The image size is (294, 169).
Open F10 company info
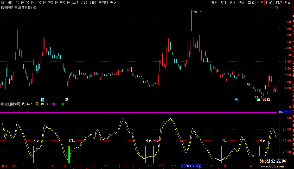pos(260,2)
